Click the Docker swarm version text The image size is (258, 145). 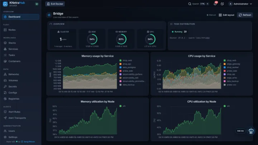tap(190, 38)
